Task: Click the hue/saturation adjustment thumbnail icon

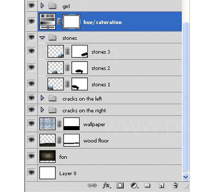Action: [47, 21]
